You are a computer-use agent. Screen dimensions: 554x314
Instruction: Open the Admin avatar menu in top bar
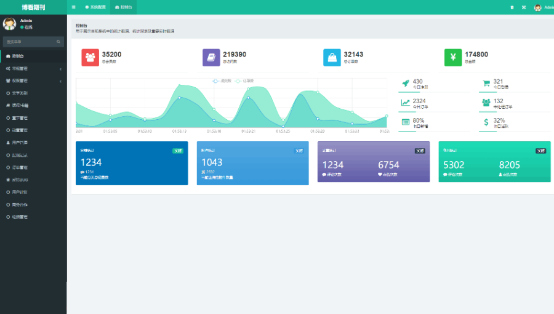[x=544, y=7]
